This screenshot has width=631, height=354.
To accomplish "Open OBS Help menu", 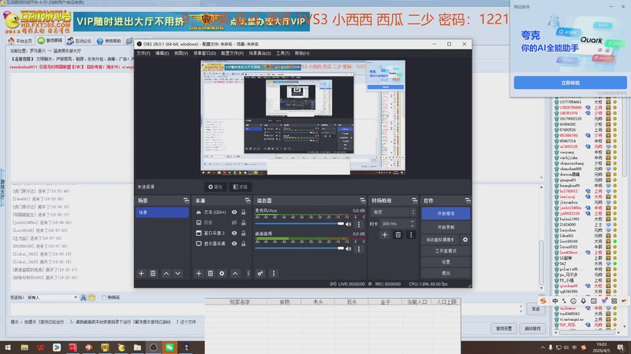I will click(302, 53).
